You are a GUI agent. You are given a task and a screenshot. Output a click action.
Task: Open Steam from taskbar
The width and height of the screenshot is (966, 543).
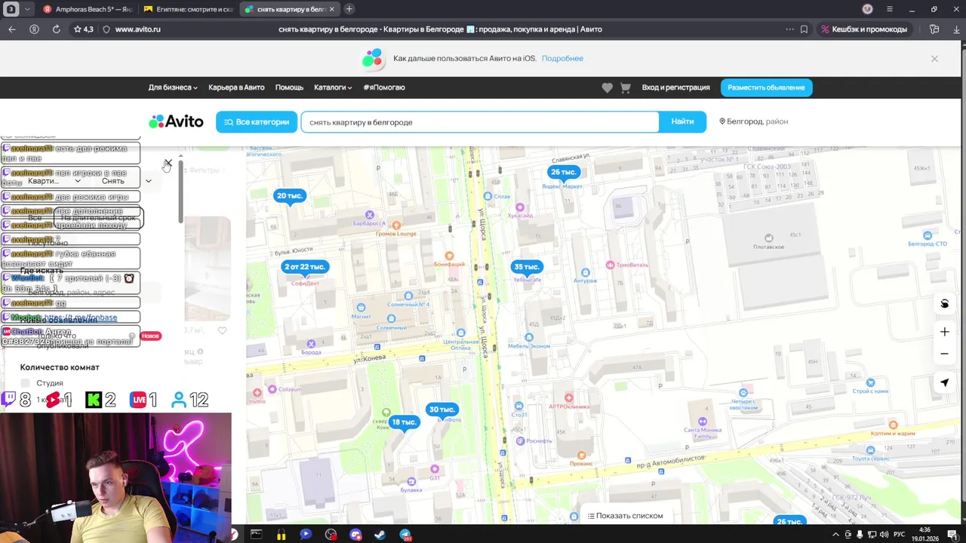pos(380,535)
